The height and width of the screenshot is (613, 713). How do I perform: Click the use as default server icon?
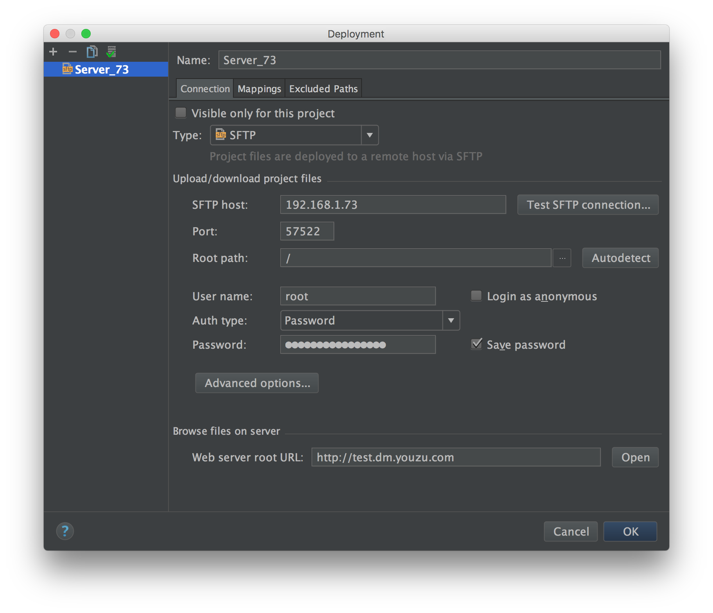coord(111,52)
